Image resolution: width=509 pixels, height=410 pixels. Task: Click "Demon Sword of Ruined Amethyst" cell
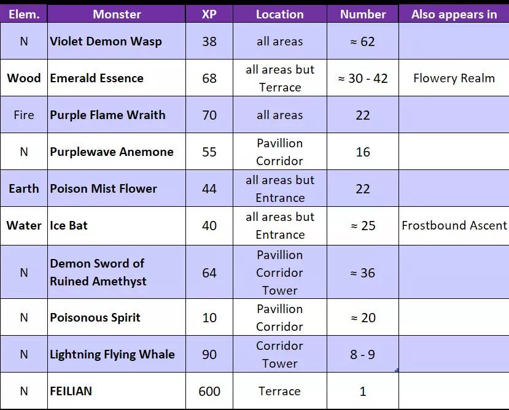(x=98, y=272)
